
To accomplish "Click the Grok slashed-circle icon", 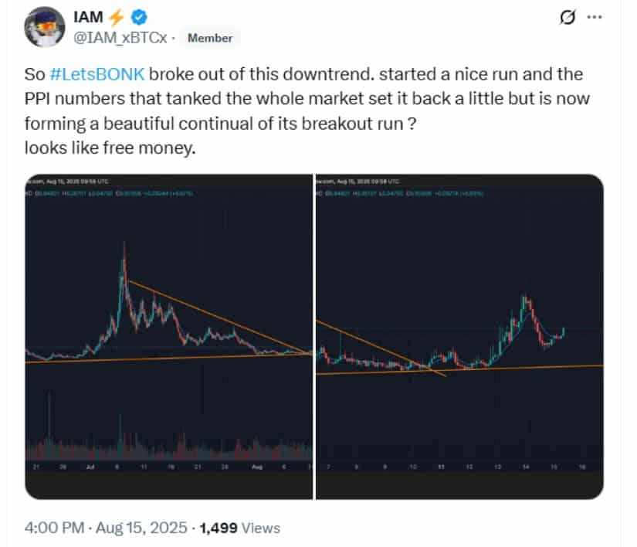I will 568,17.
